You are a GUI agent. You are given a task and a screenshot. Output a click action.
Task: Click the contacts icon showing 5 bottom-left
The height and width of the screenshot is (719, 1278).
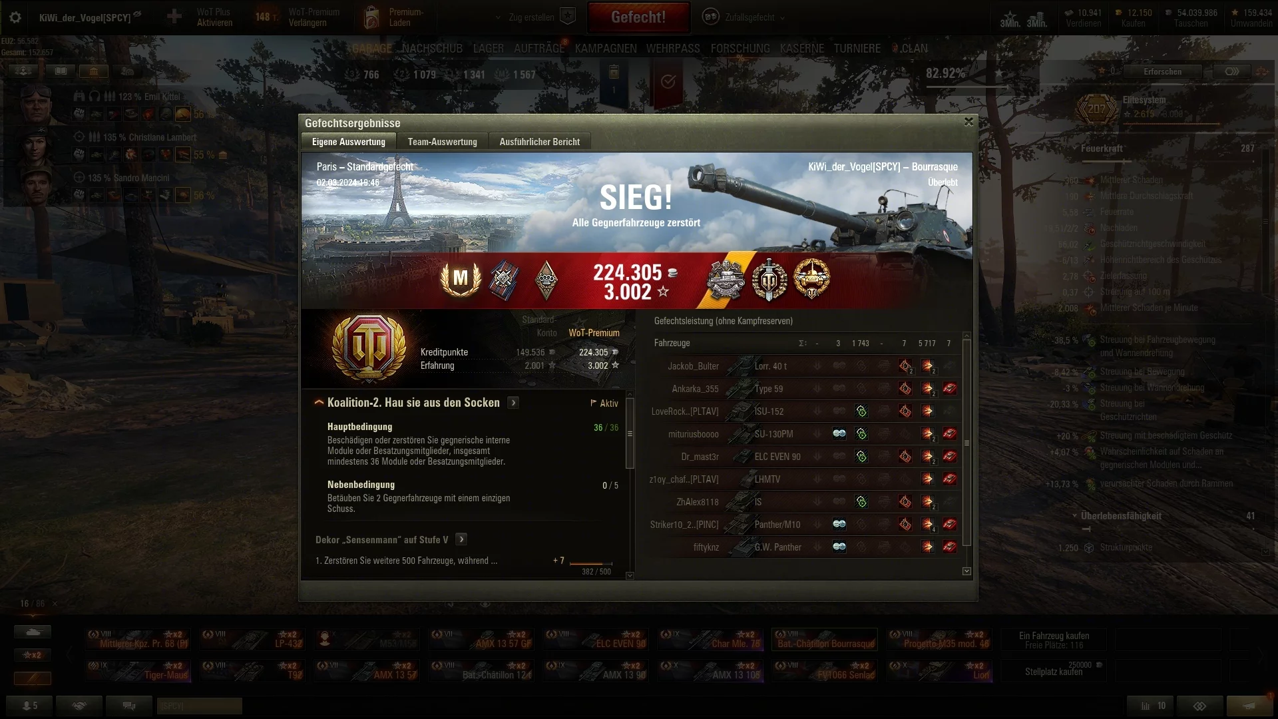tap(30, 706)
